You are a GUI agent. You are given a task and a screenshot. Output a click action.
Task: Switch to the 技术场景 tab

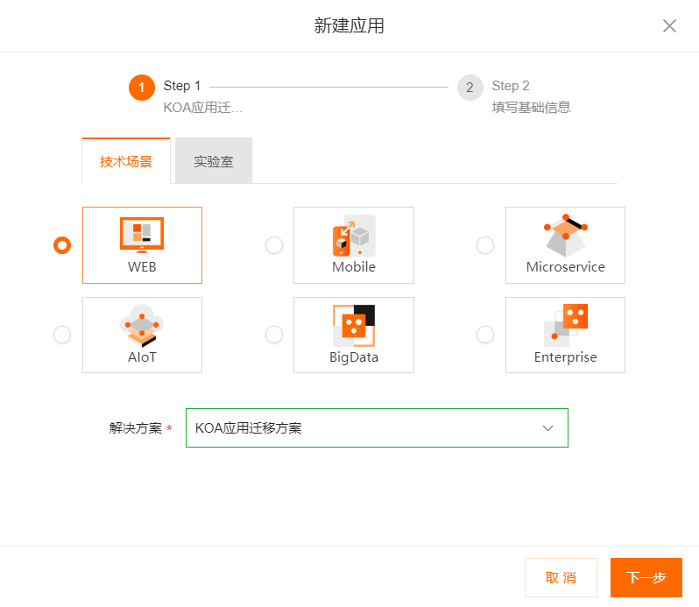coord(126,162)
